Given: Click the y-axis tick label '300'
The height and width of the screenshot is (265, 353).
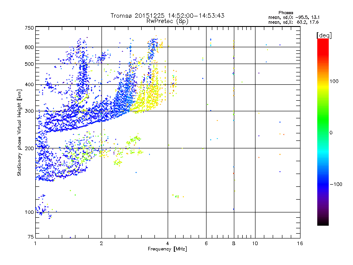Looking at the screenshot, I should (x=29, y=111).
